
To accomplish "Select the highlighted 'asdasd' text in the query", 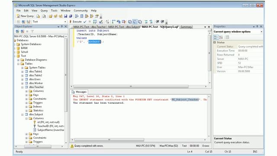I will [x=94, y=42].
